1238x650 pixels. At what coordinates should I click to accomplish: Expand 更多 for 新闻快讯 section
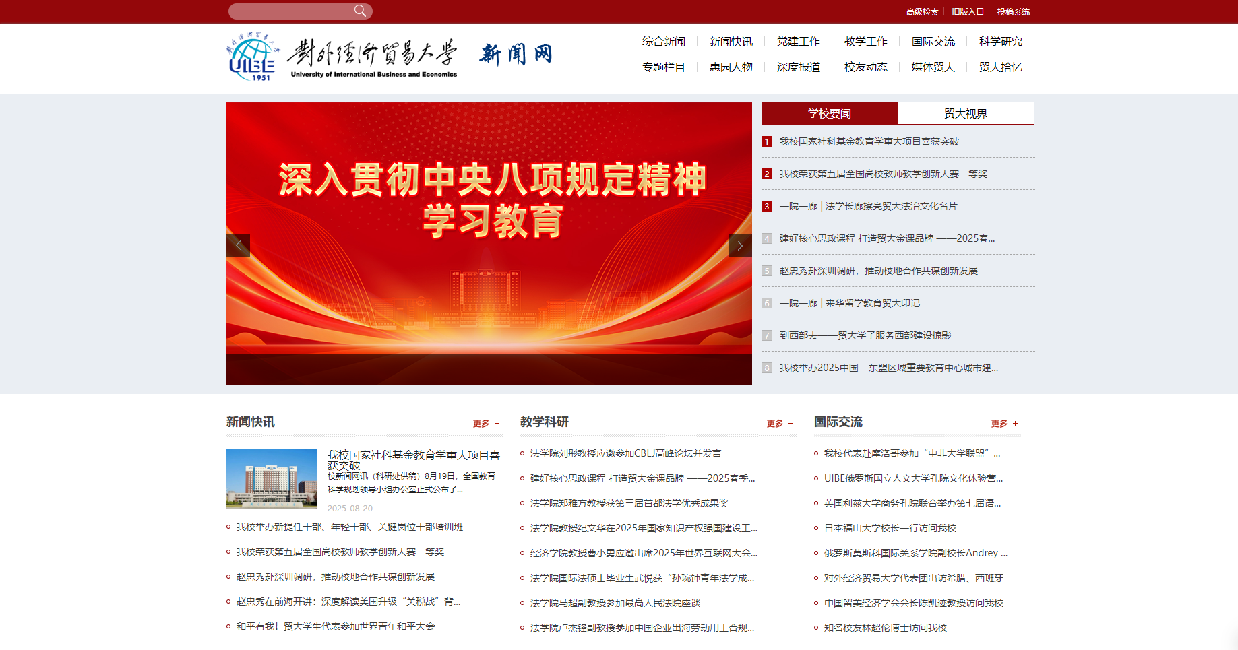point(486,424)
